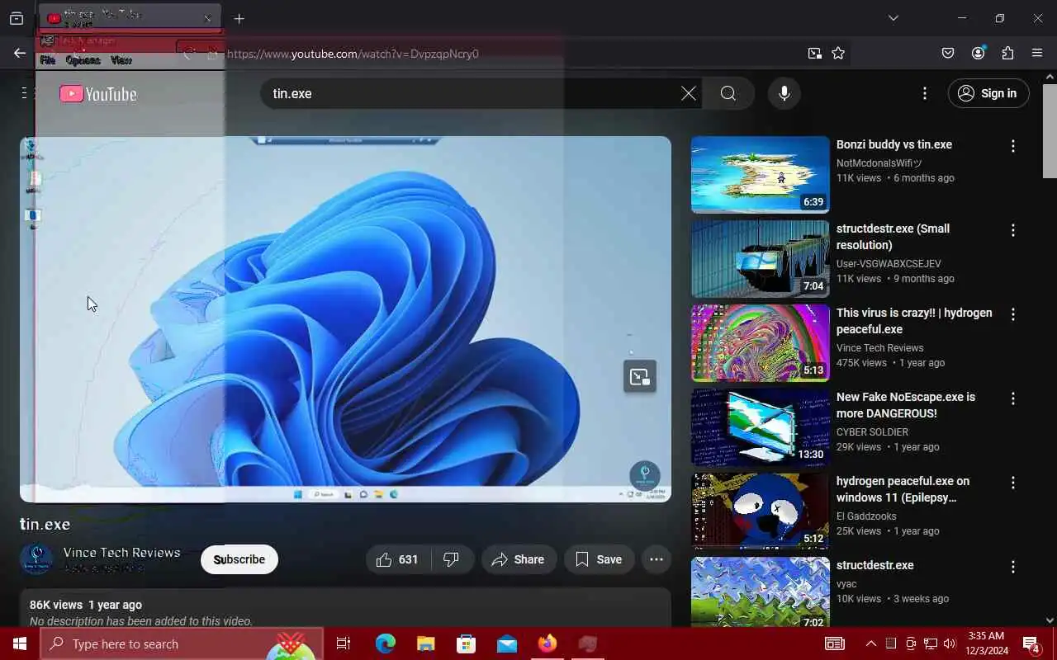Sign in to YouTube
This screenshot has width=1057, height=660.
point(988,93)
